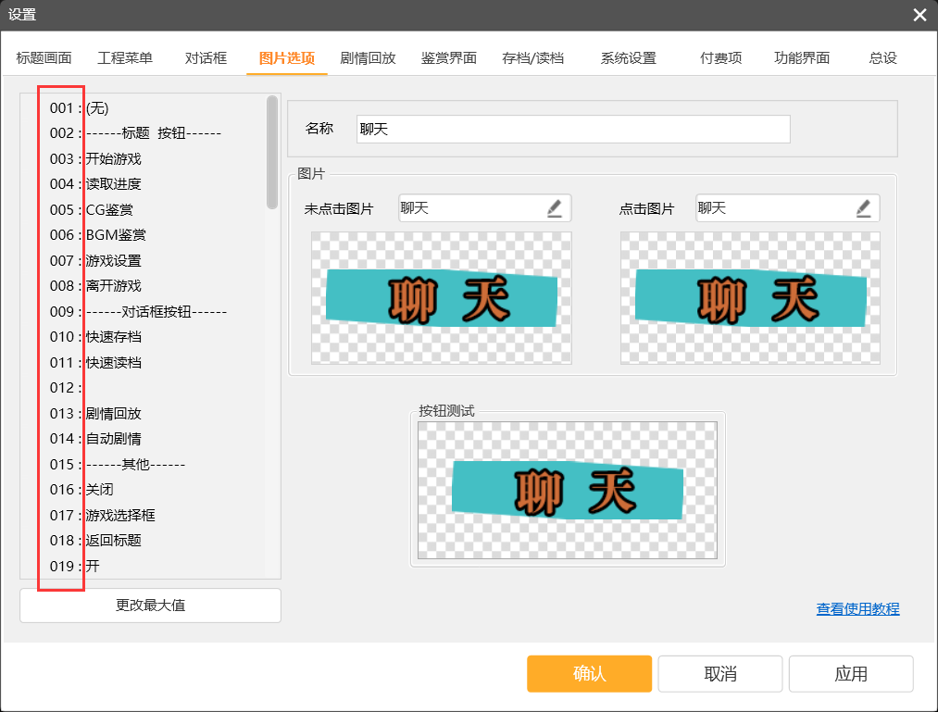
Task: Select list item 005 CG鉴赏
Action: pos(109,210)
